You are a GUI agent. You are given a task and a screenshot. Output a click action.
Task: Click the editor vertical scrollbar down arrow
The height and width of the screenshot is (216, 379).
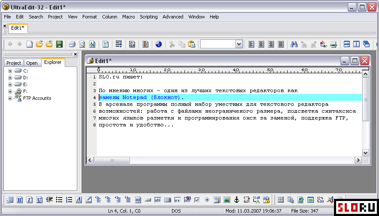[365, 153]
